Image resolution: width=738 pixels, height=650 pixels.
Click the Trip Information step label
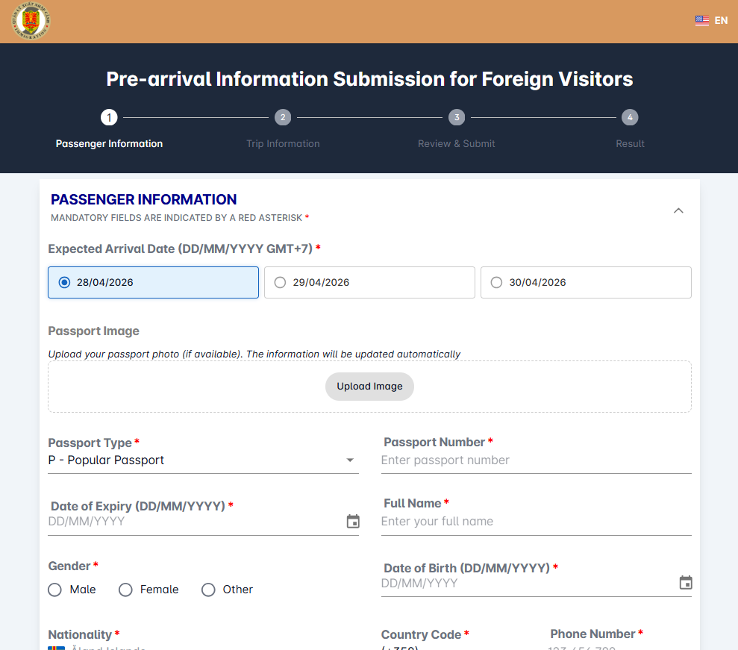pos(283,143)
